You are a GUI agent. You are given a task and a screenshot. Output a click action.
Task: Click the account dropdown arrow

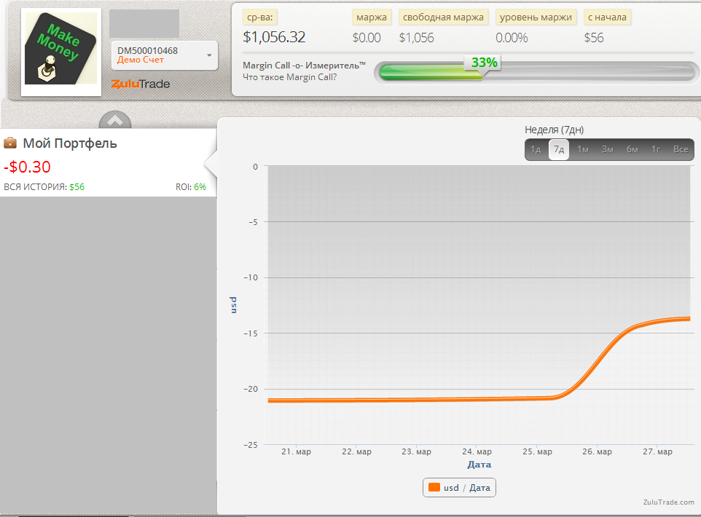[209, 55]
